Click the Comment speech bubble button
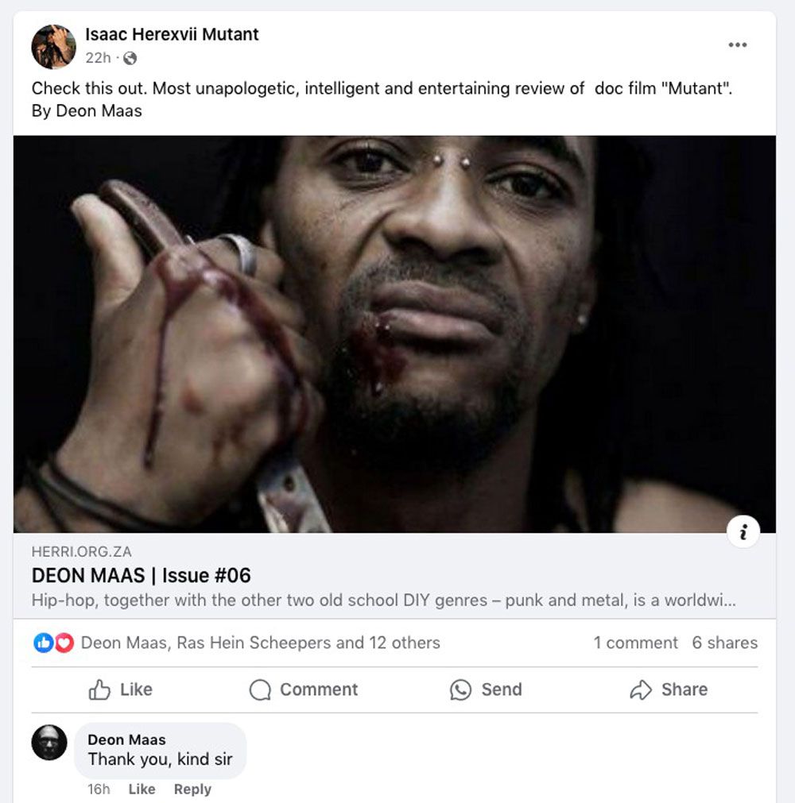This screenshot has width=795, height=803. [x=304, y=689]
